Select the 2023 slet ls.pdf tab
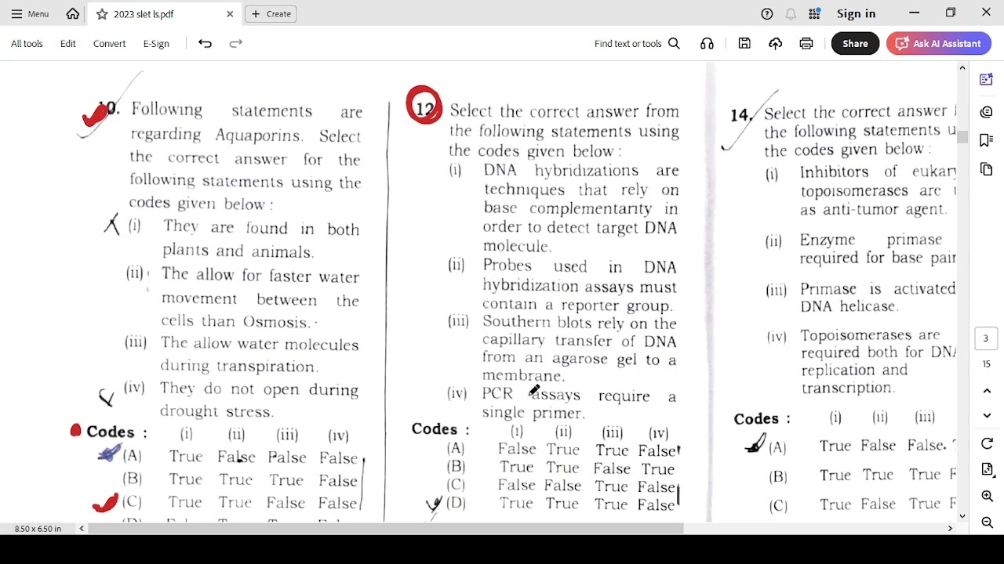The height and width of the screenshot is (564, 1004). [165, 14]
